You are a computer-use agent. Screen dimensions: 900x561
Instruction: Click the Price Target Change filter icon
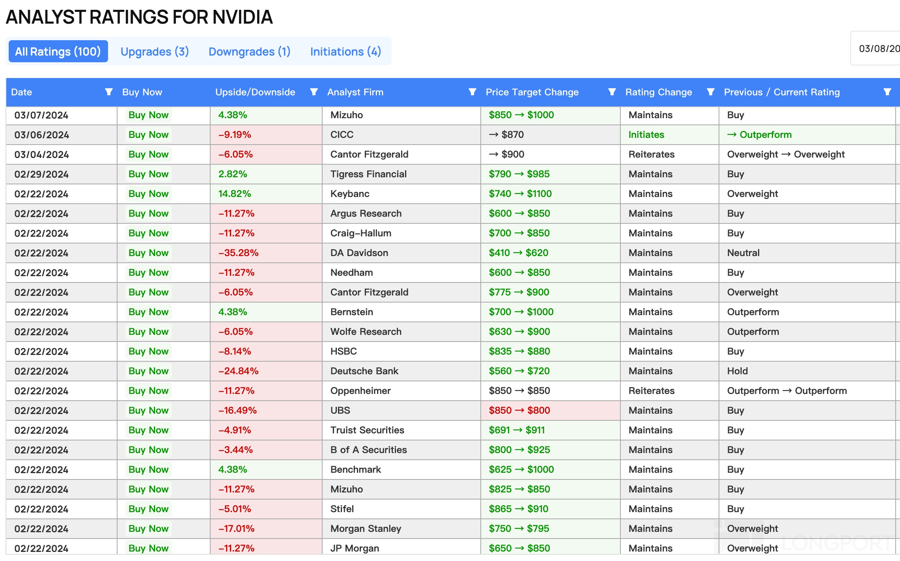pyautogui.click(x=612, y=92)
